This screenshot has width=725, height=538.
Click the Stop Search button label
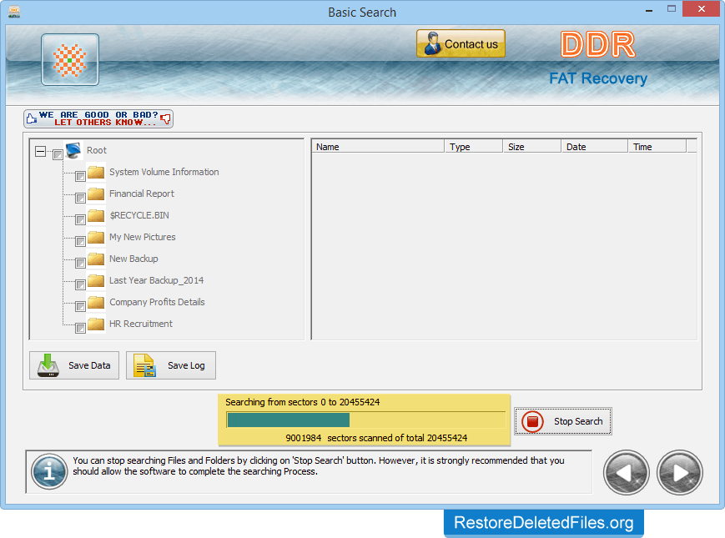[578, 421]
